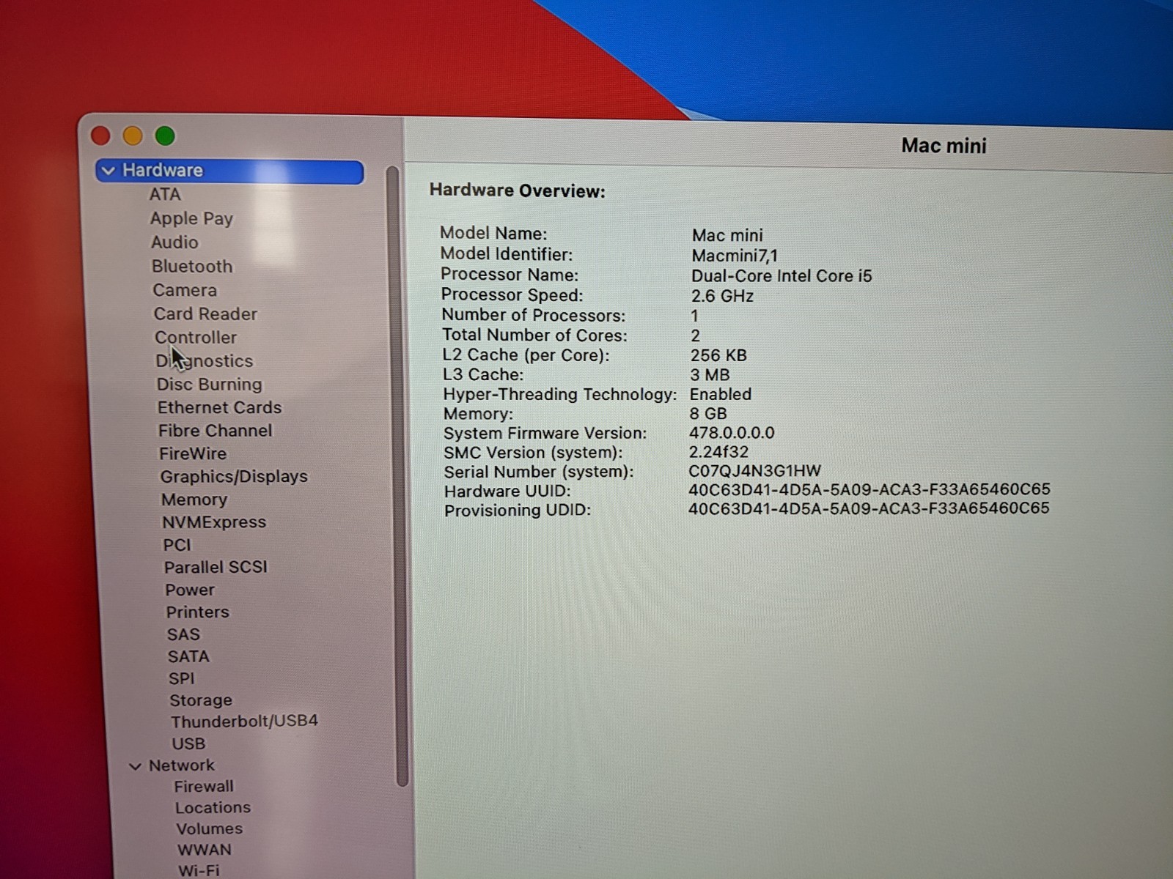
Task: Minimize the window with yellow button
Action: 133,136
